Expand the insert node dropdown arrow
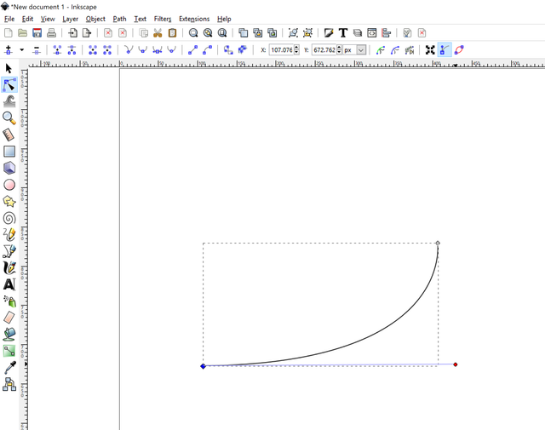545x430 pixels. pyautogui.click(x=21, y=50)
